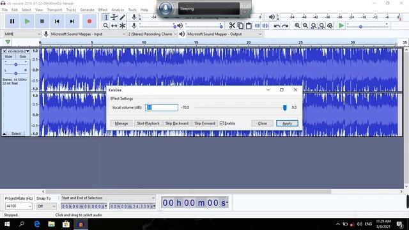Open the Windows Start menu

coord(7,224)
